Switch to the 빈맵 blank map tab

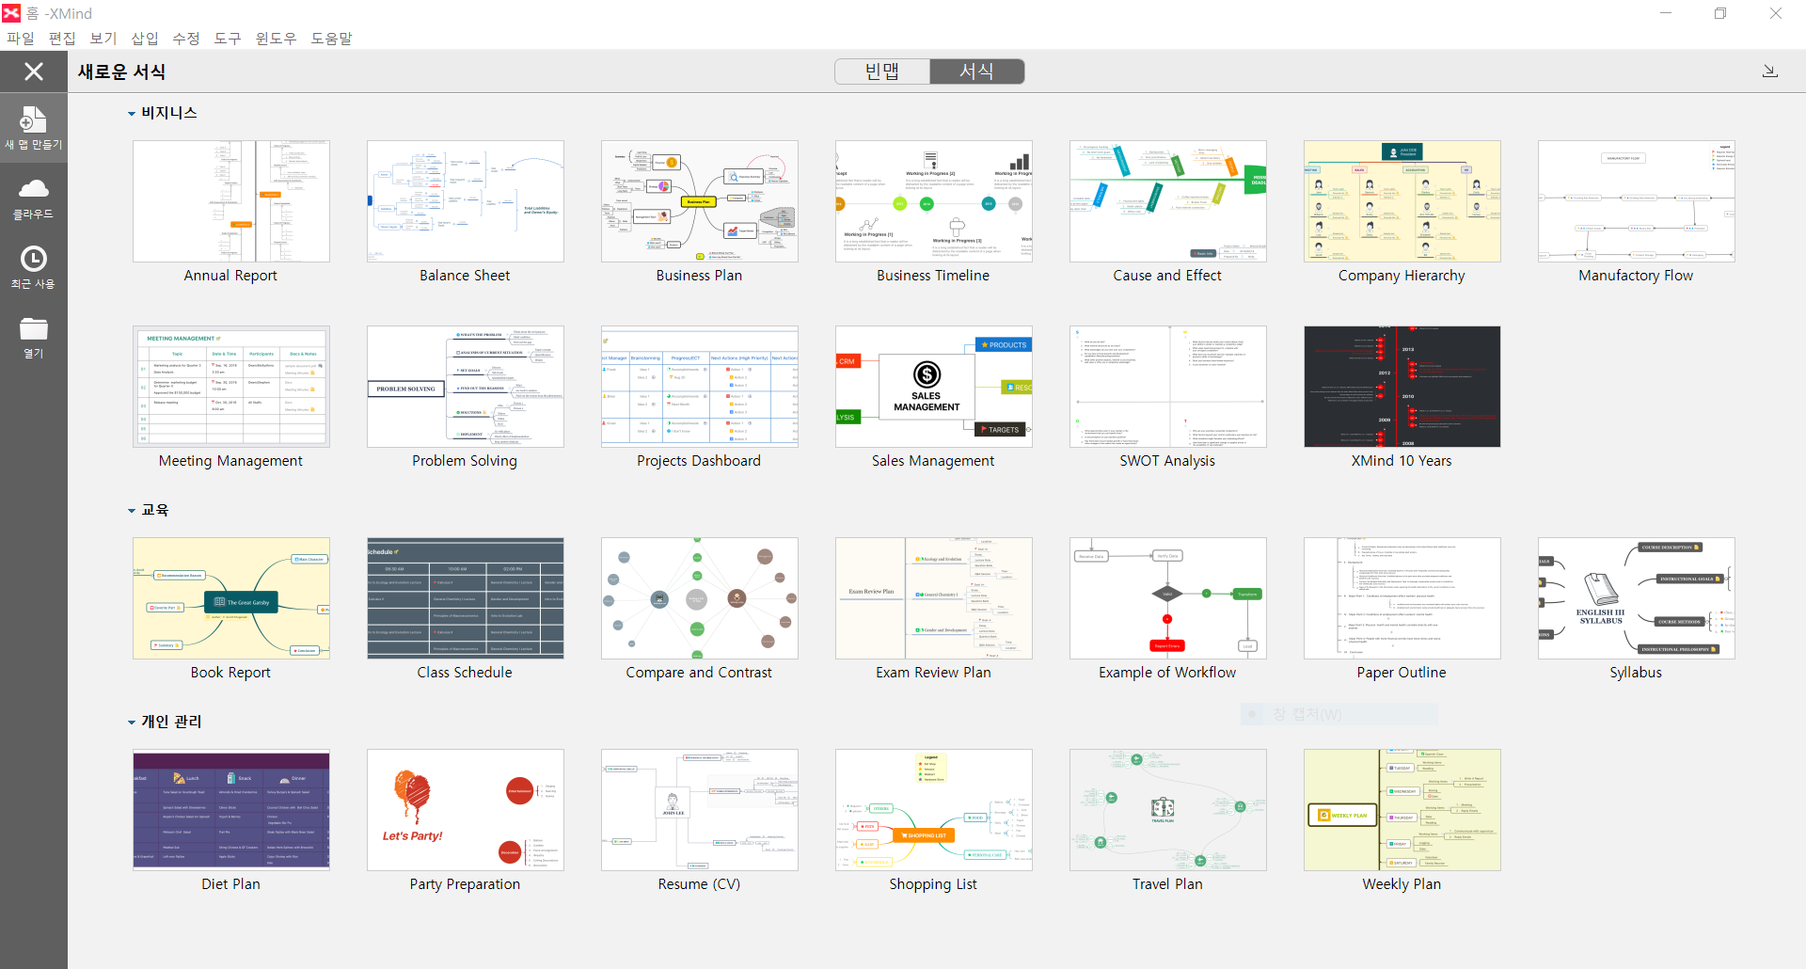pos(882,71)
